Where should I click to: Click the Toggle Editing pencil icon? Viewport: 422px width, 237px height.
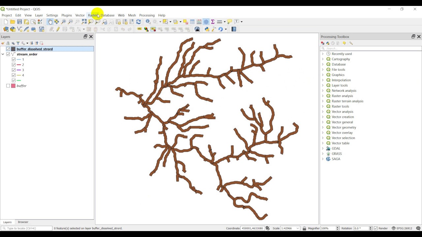(58, 29)
